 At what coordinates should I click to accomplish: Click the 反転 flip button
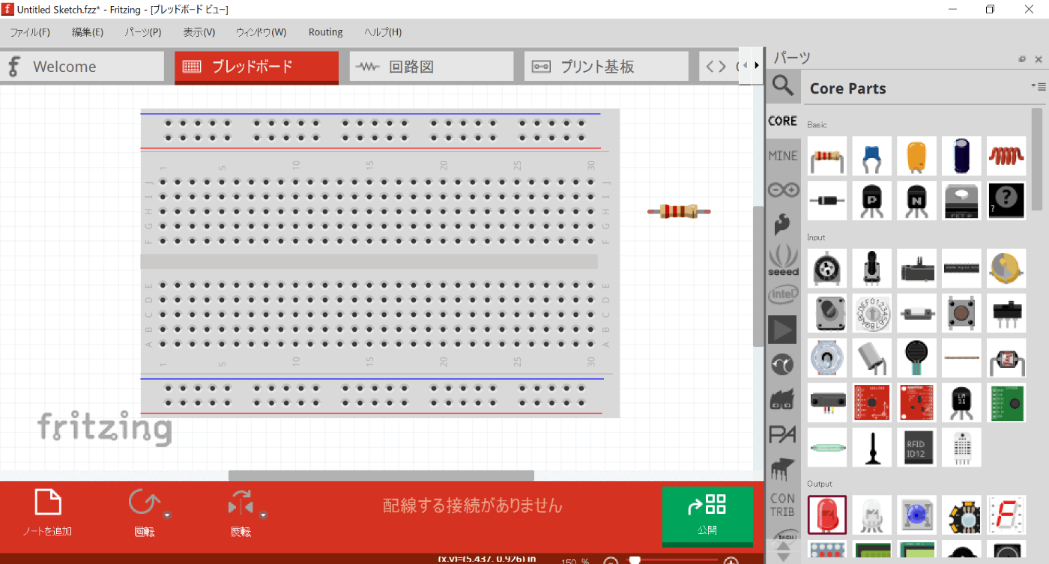coord(241,513)
